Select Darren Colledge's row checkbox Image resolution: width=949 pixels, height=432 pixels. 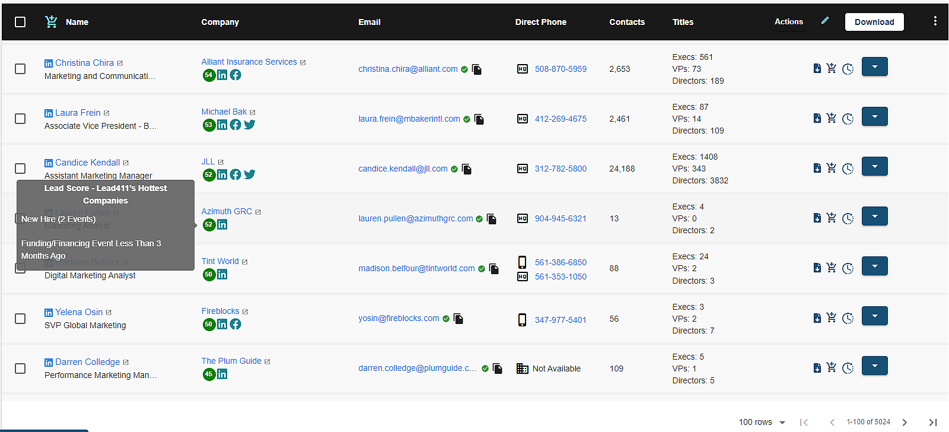pyautogui.click(x=20, y=369)
